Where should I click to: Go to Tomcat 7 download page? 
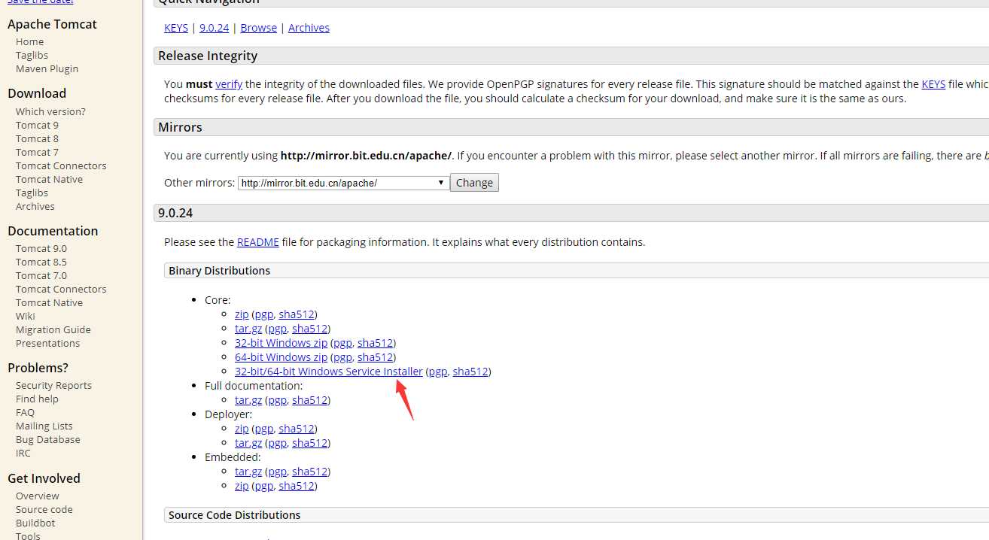click(x=37, y=152)
